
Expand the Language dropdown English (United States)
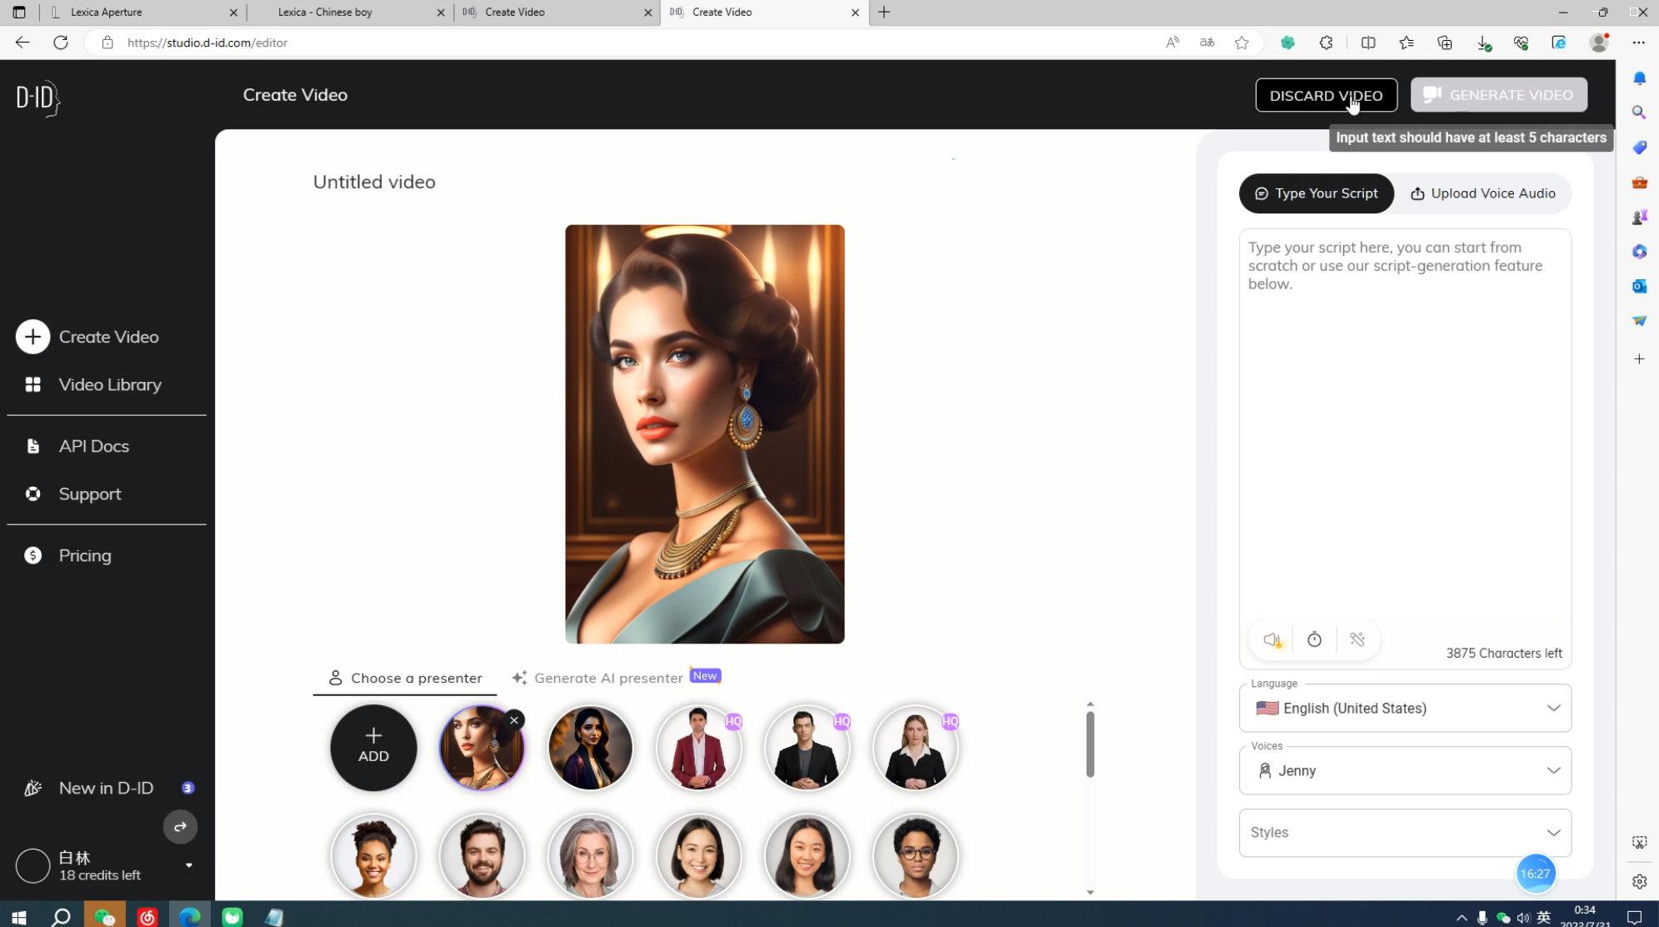tap(1405, 708)
